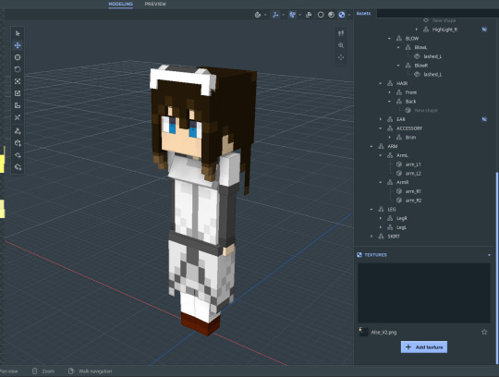This screenshot has width=499, height=377.
Task: Click the node hierarchy tool in left toolbar
Action: [18, 131]
